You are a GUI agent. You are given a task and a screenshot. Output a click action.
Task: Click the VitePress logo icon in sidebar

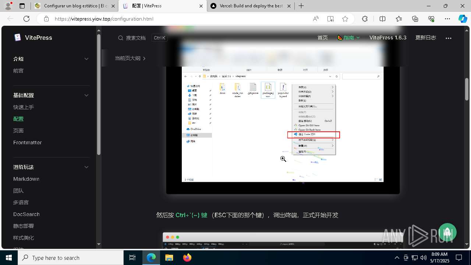(x=17, y=38)
